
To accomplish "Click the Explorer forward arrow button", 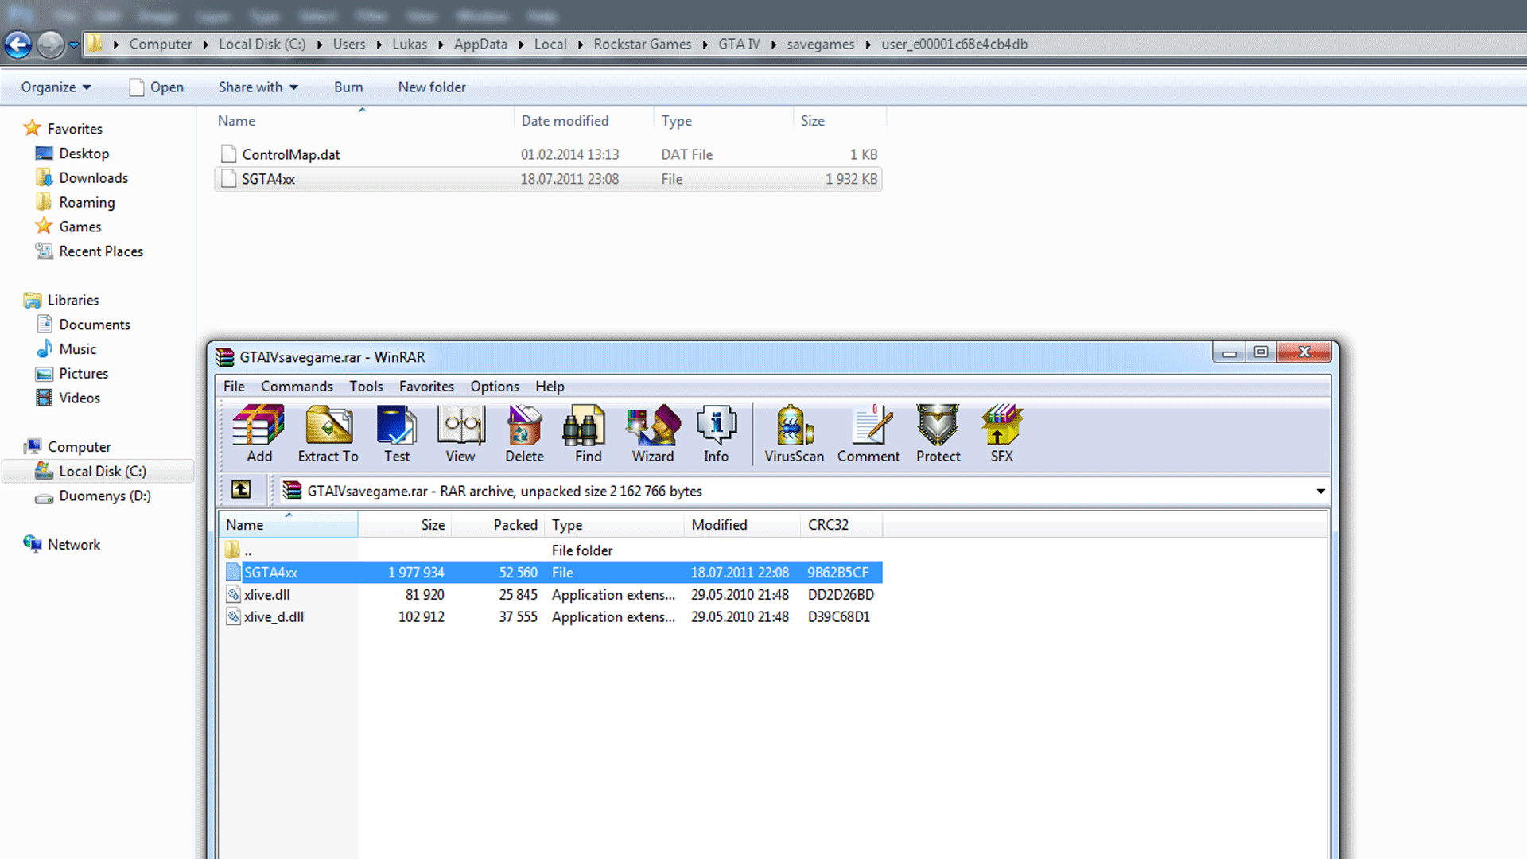I will 51,45.
